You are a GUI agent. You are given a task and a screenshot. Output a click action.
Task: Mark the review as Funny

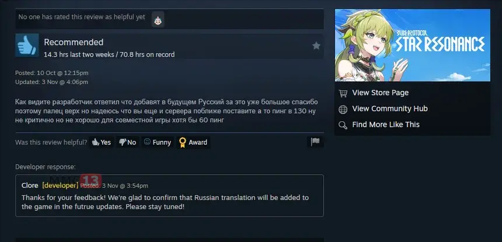pyautogui.click(x=158, y=142)
